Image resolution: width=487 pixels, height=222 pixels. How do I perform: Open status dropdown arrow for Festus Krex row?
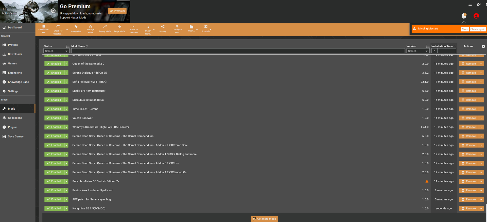coord(66,190)
